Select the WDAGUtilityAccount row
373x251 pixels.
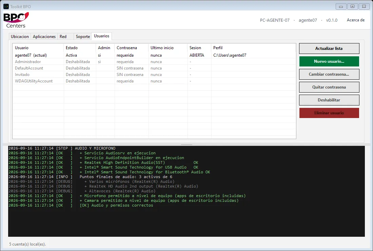coord(154,81)
